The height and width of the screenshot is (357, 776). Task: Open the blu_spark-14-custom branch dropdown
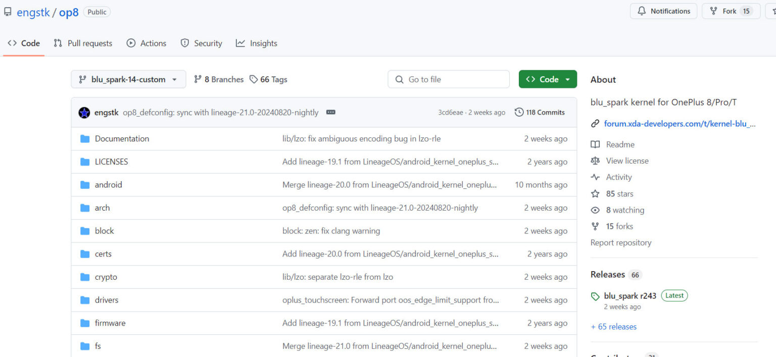tap(128, 79)
